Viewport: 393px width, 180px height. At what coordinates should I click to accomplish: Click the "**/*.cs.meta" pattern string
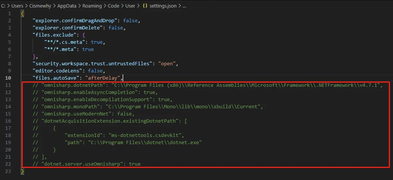pos(65,42)
